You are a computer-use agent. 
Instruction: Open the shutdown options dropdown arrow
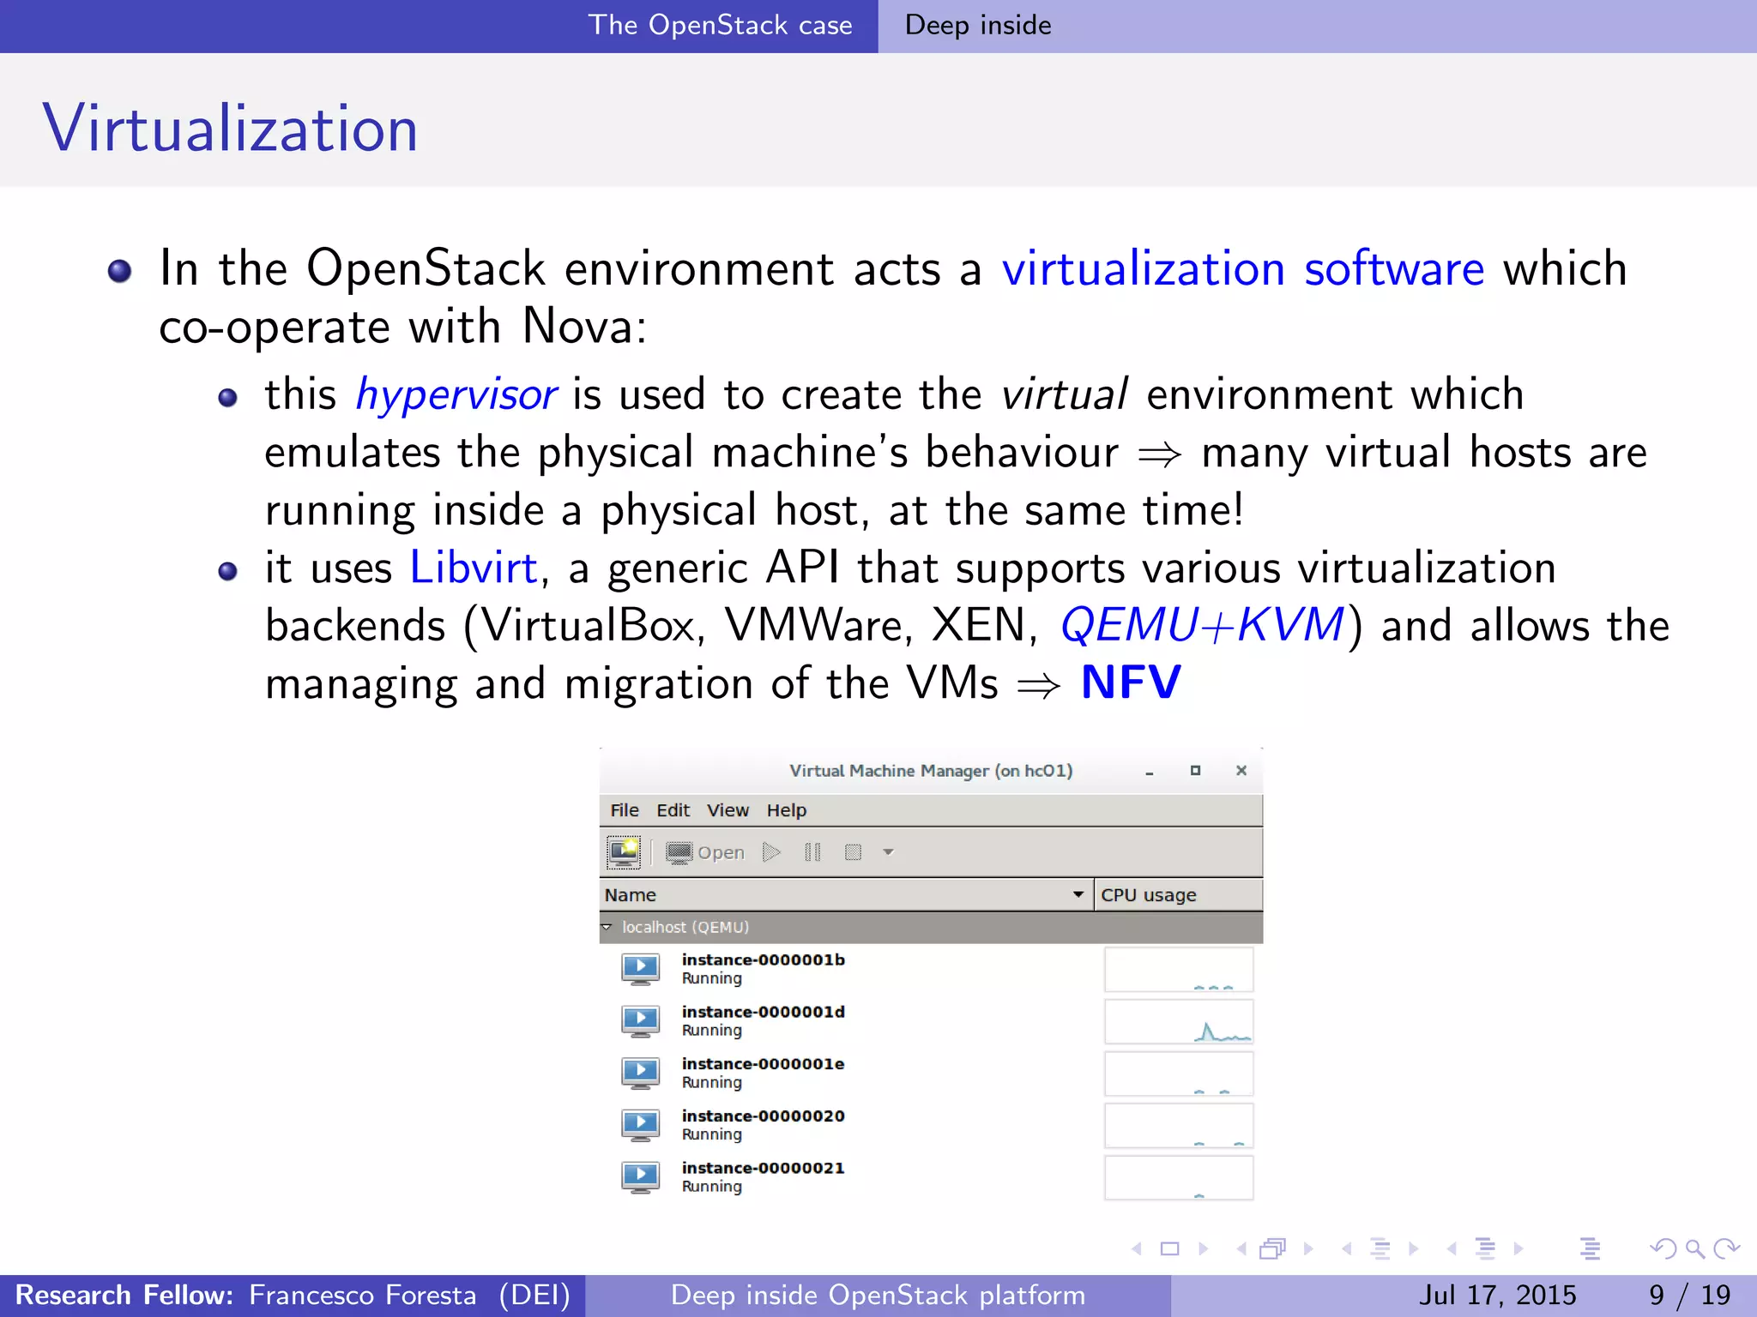click(889, 852)
